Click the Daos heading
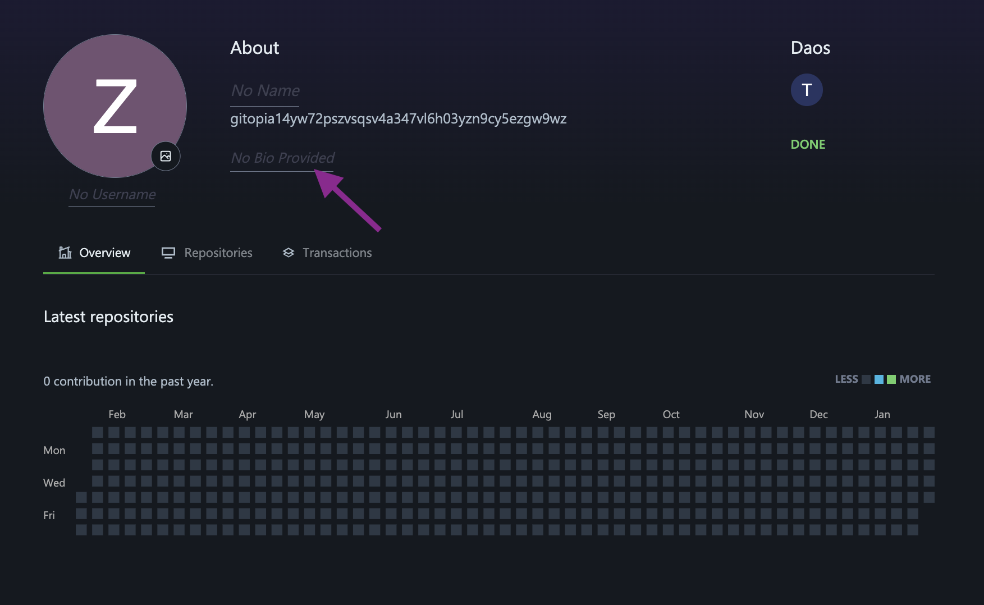984x605 pixels. point(810,48)
